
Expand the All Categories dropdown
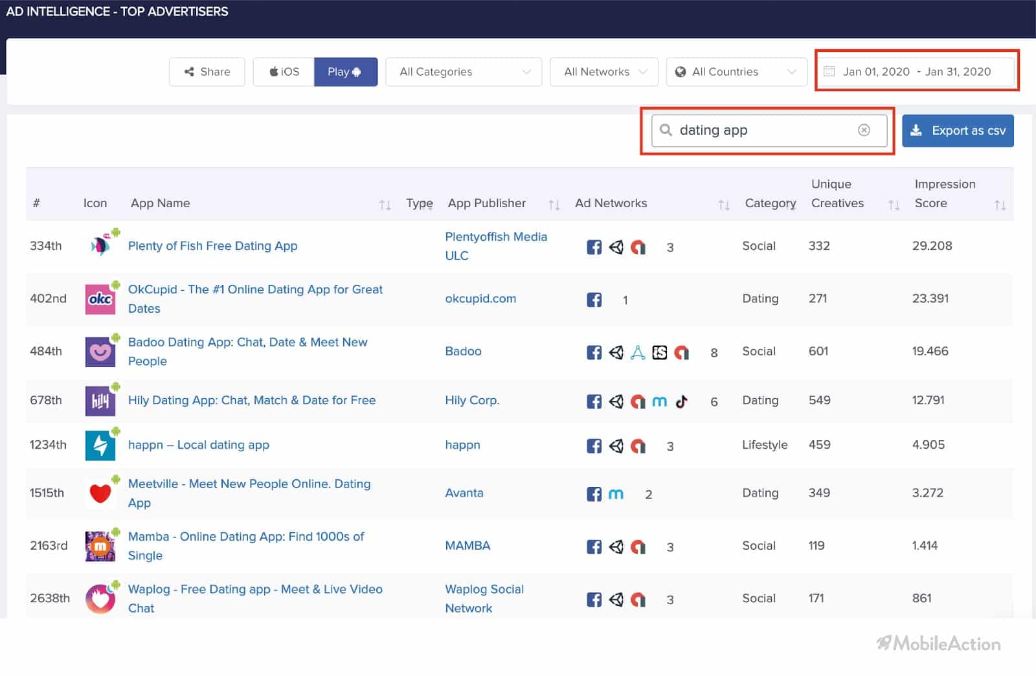pyautogui.click(x=464, y=72)
